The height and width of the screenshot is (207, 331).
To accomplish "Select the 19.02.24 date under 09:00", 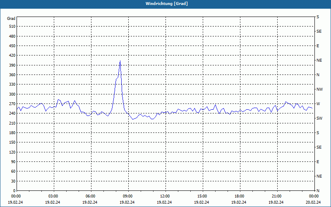I will click(127, 202).
